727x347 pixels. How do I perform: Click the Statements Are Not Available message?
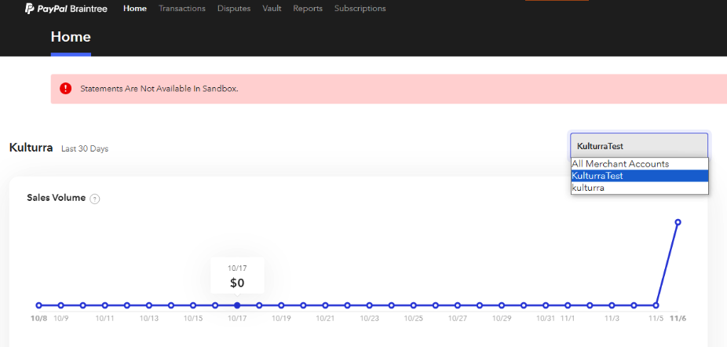pyautogui.click(x=159, y=89)
